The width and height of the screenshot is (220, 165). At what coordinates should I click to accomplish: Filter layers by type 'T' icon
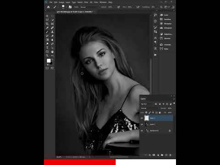coord(163,104)
